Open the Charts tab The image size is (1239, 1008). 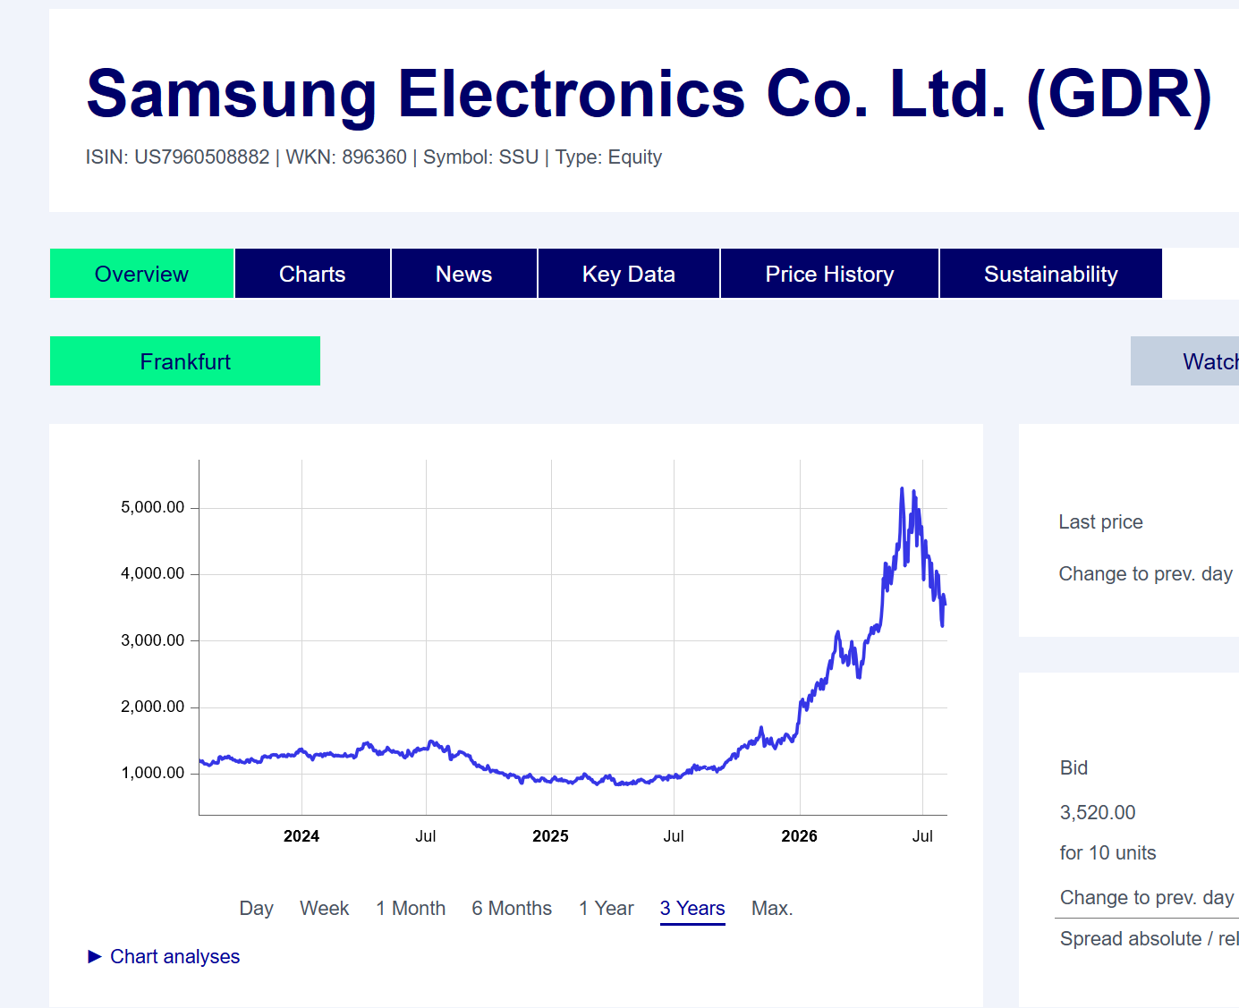tap(312, 274)
